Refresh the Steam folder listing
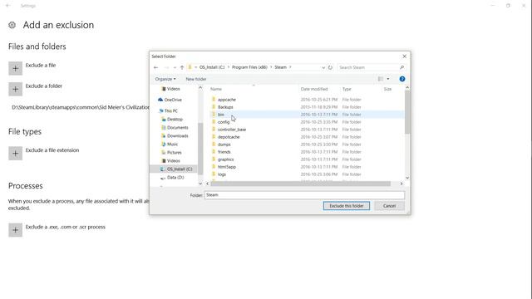The width and height of the screenshot is (532, 299). [x=330, y=67]
